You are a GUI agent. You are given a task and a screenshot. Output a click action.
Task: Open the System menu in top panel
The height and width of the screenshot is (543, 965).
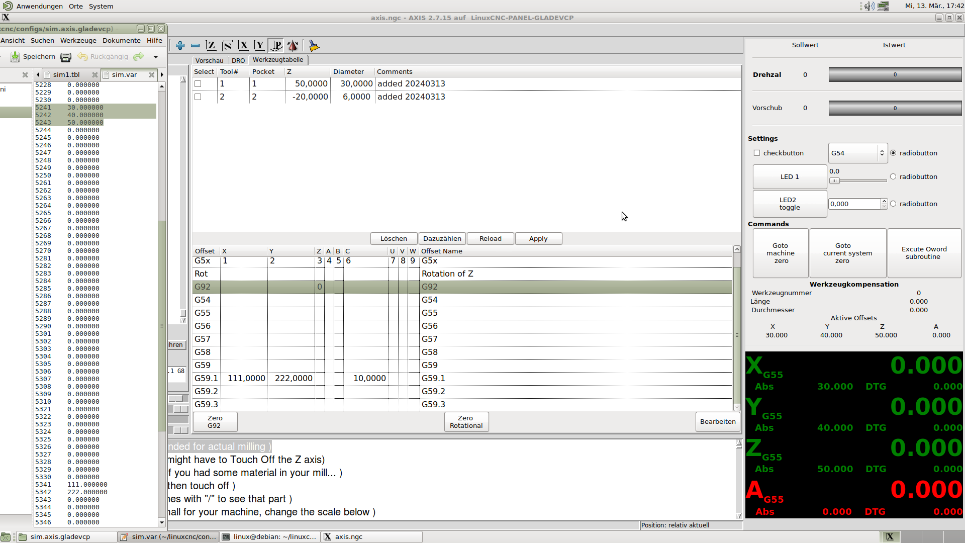(101, 6)
